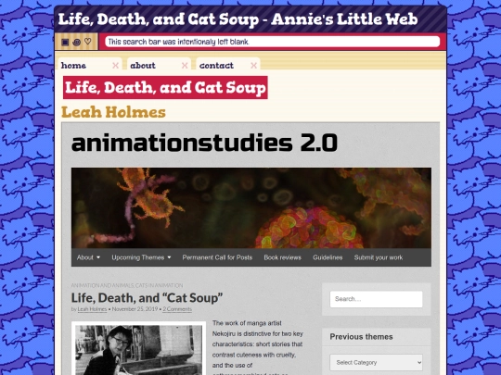Click the black-and-white article photo
The width and height of the screenshot is (501, 375).
[138, 348]
